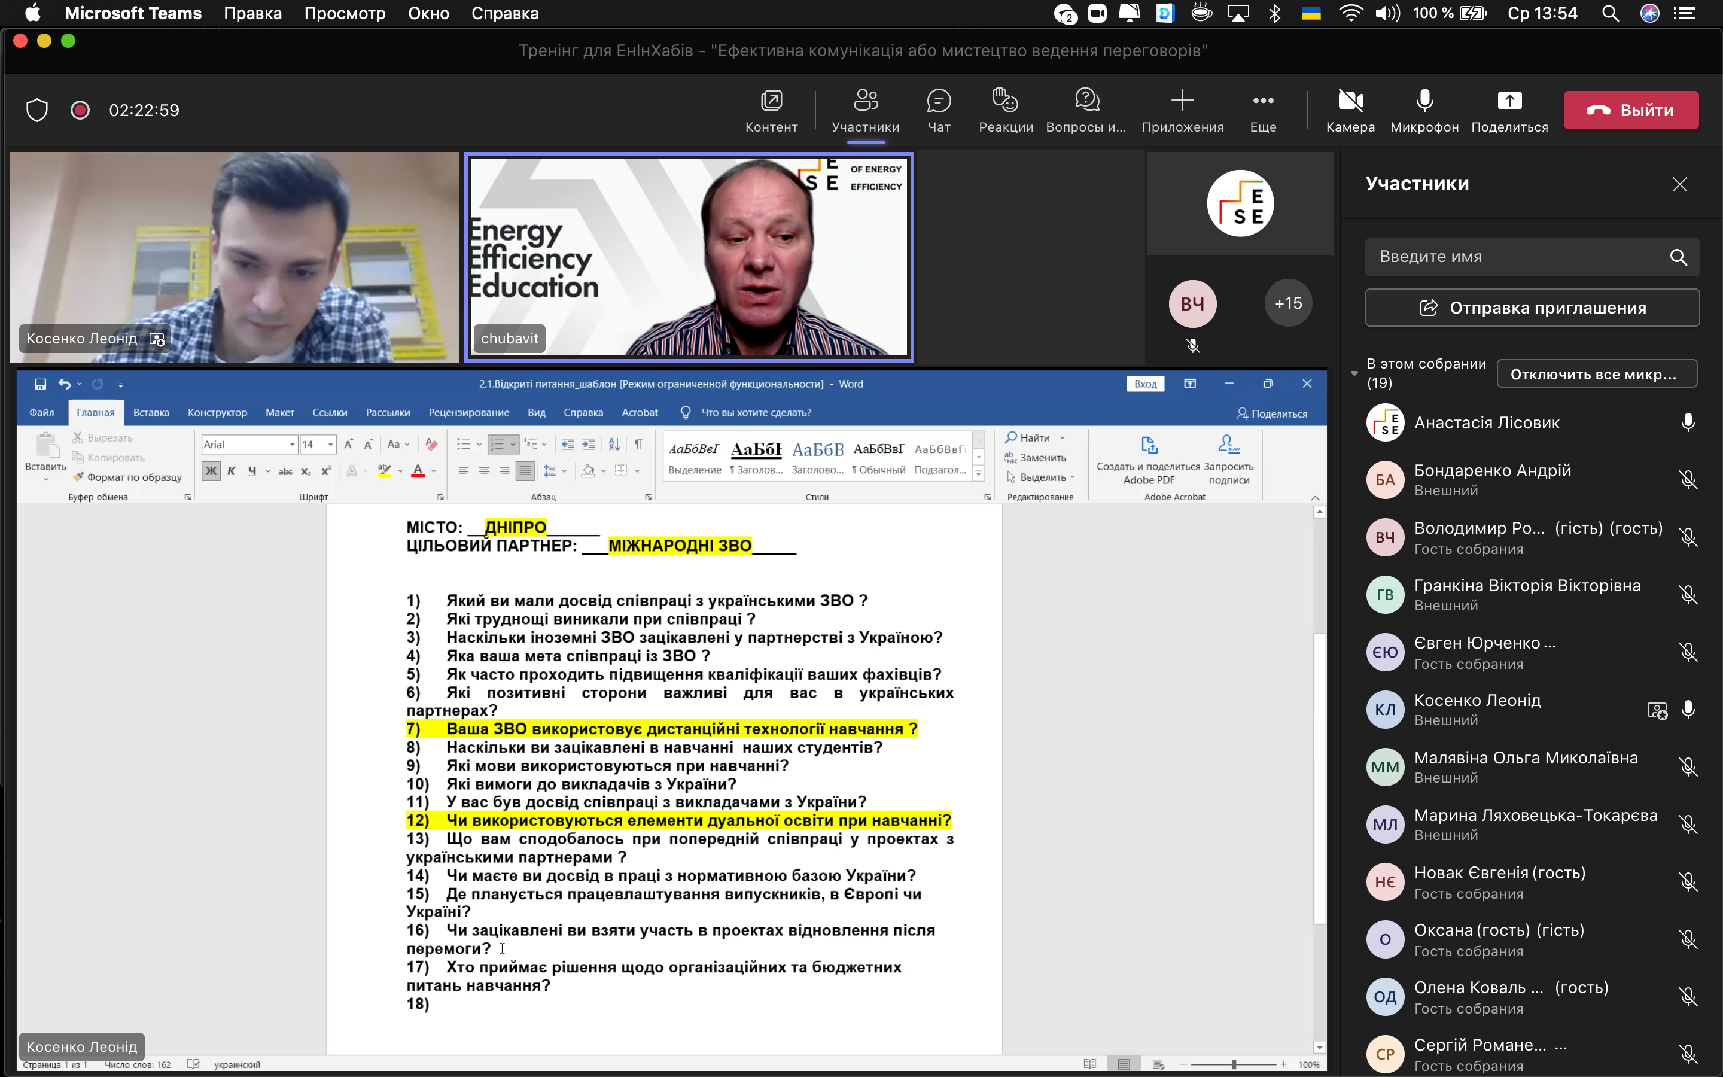Viewport: 1723px width, 1077px height.
Task: Switch to the Участники tab
Action: [865, 111]
